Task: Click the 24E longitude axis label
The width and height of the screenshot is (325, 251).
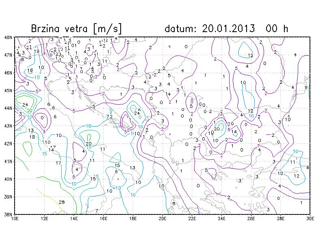Action: (x=221, y=219)
